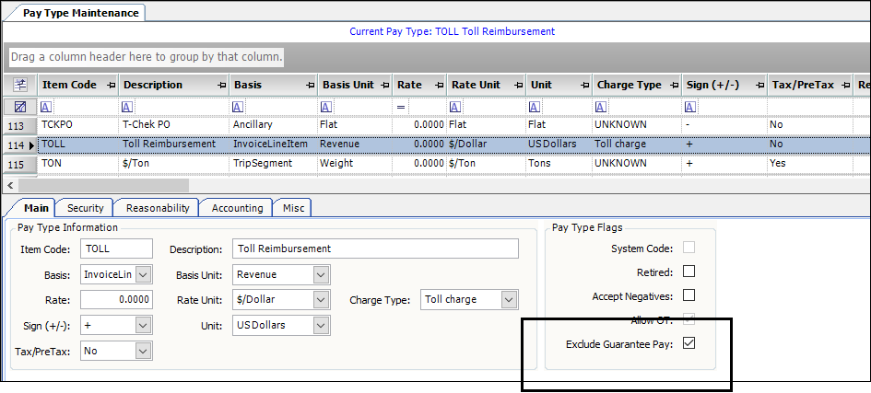Click the grid column chooser icon
Viewport: 871px width, 393px height.
(x=20, y=85)
